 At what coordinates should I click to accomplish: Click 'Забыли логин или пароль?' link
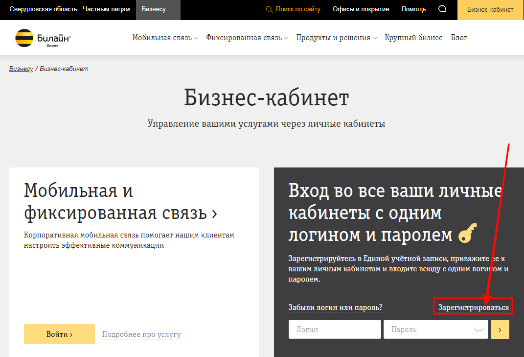point(335,308)
